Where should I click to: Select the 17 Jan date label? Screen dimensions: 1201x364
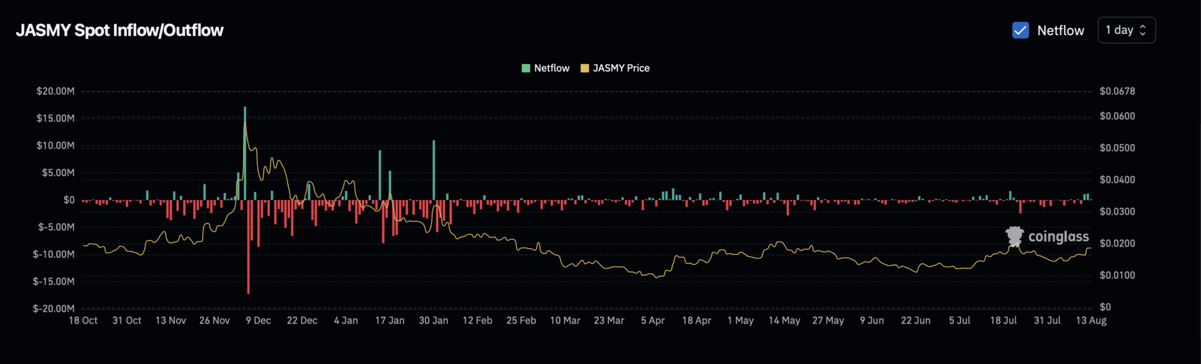390,321
